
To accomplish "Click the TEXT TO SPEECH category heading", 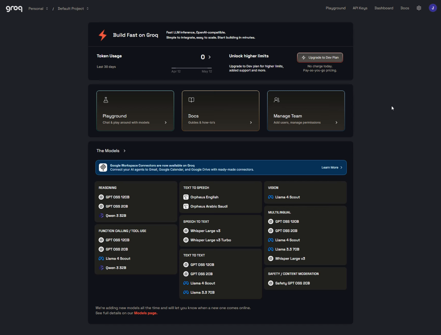I will 196,188.
